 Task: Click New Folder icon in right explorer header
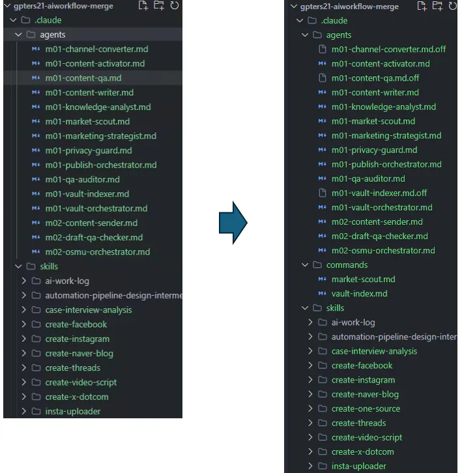point(437,6)
